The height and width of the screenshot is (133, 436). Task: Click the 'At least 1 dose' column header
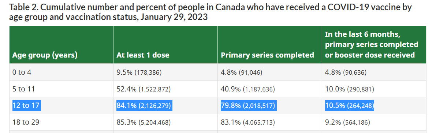click(165, 45)
